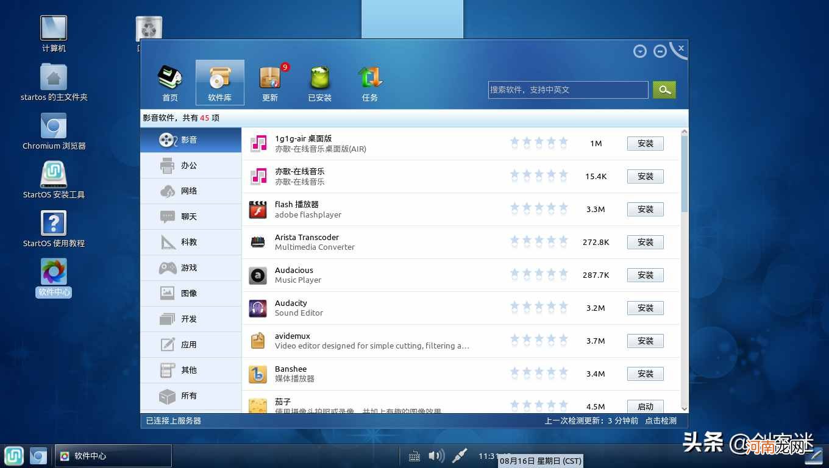829x468 pixels.
Task: Install the Audacity sound editor
Action: tap(645, 308)
